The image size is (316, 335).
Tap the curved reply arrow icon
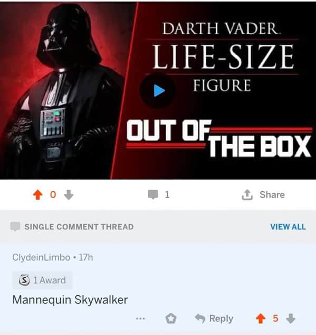200,319
